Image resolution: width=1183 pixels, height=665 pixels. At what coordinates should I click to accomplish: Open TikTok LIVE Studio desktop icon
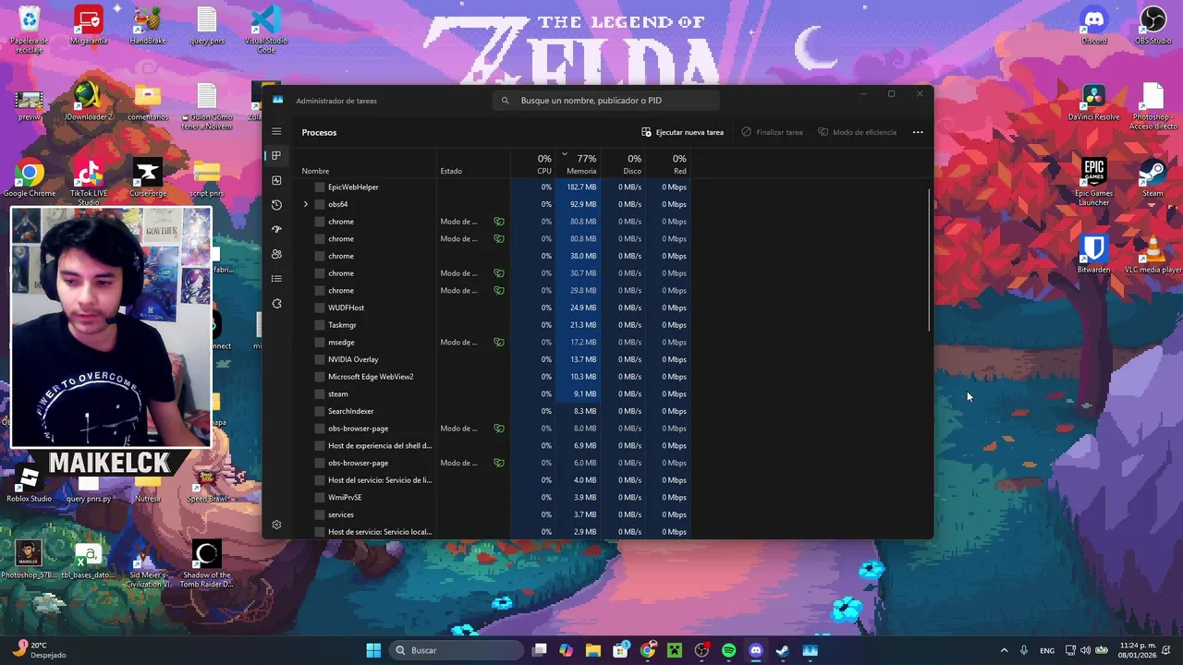[x=89, y=182]
